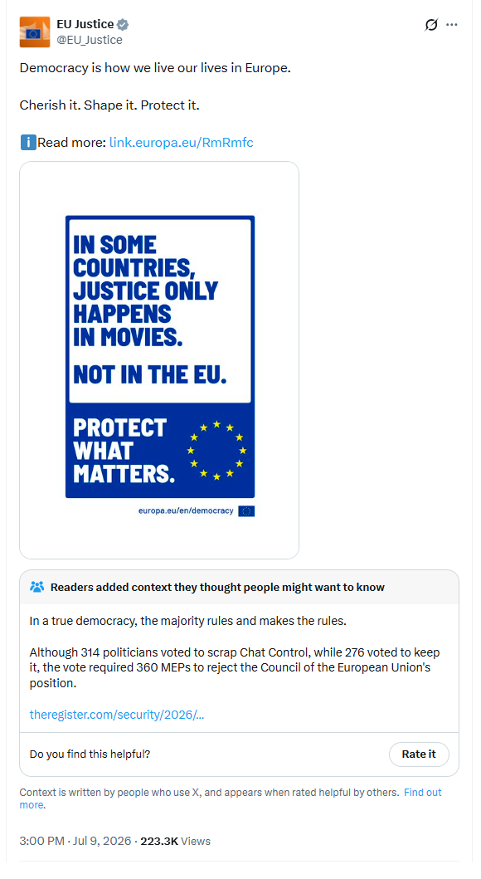
Task: Click the EU Justice profile avatar
Action: pyautogui.click(x=35, y=32)
